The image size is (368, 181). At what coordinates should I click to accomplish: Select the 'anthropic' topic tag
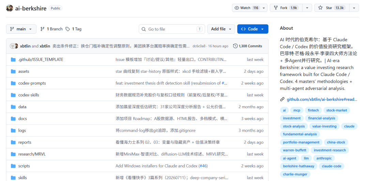(x=324, y=158)
